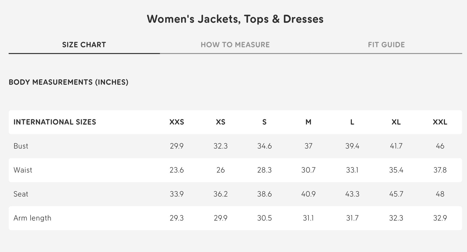Viewport: 467px width, 252px height.
Task: Click the M size column header
Action: (308, 122)
